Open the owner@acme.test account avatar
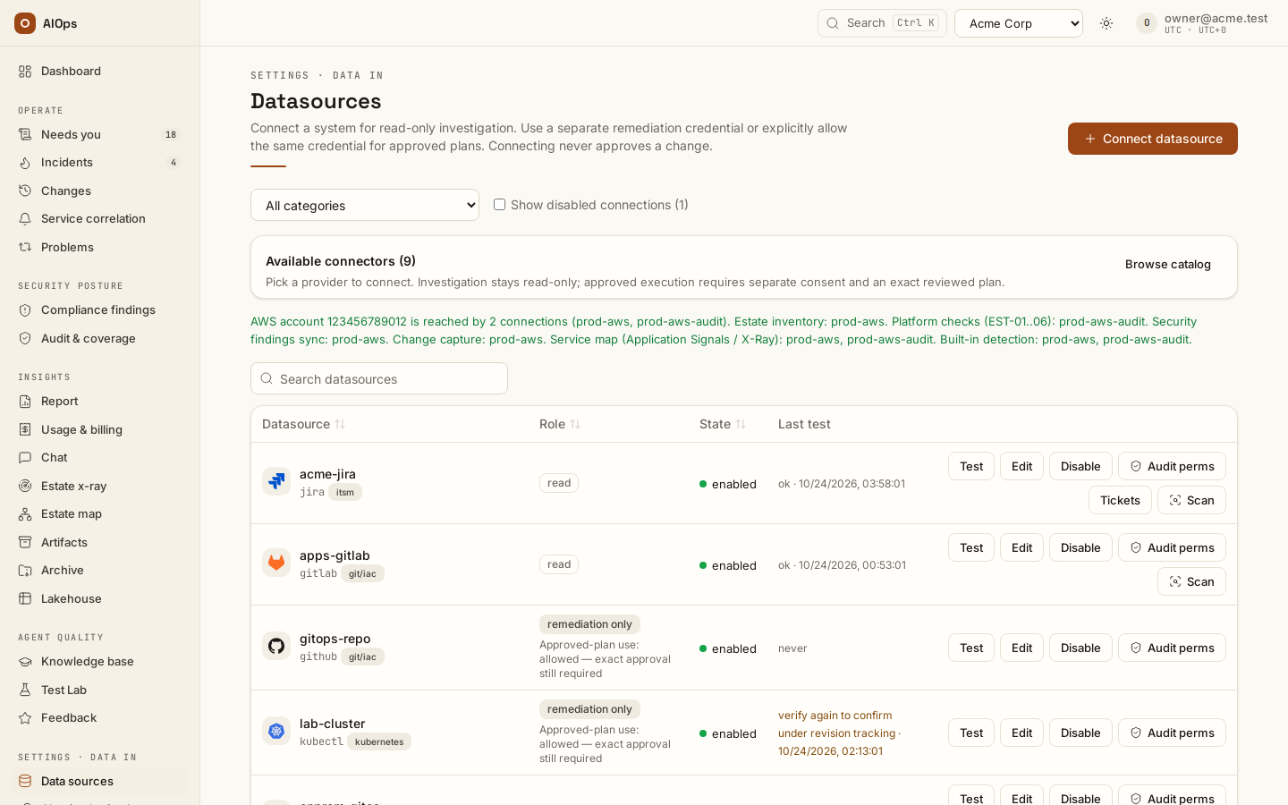1288x805 pixels. 1147,23
